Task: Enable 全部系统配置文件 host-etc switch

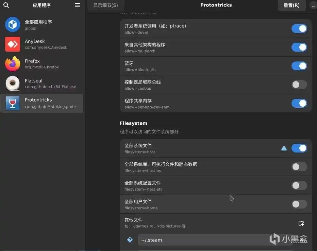Action: coord(299,185)
